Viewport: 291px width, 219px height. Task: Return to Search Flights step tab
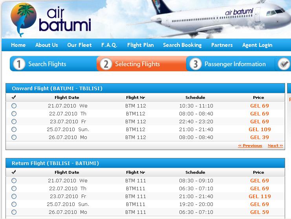[53, 64]
